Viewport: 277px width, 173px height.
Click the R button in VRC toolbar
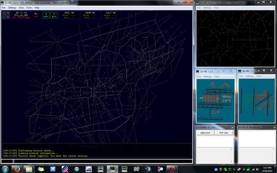pos(8,17)
